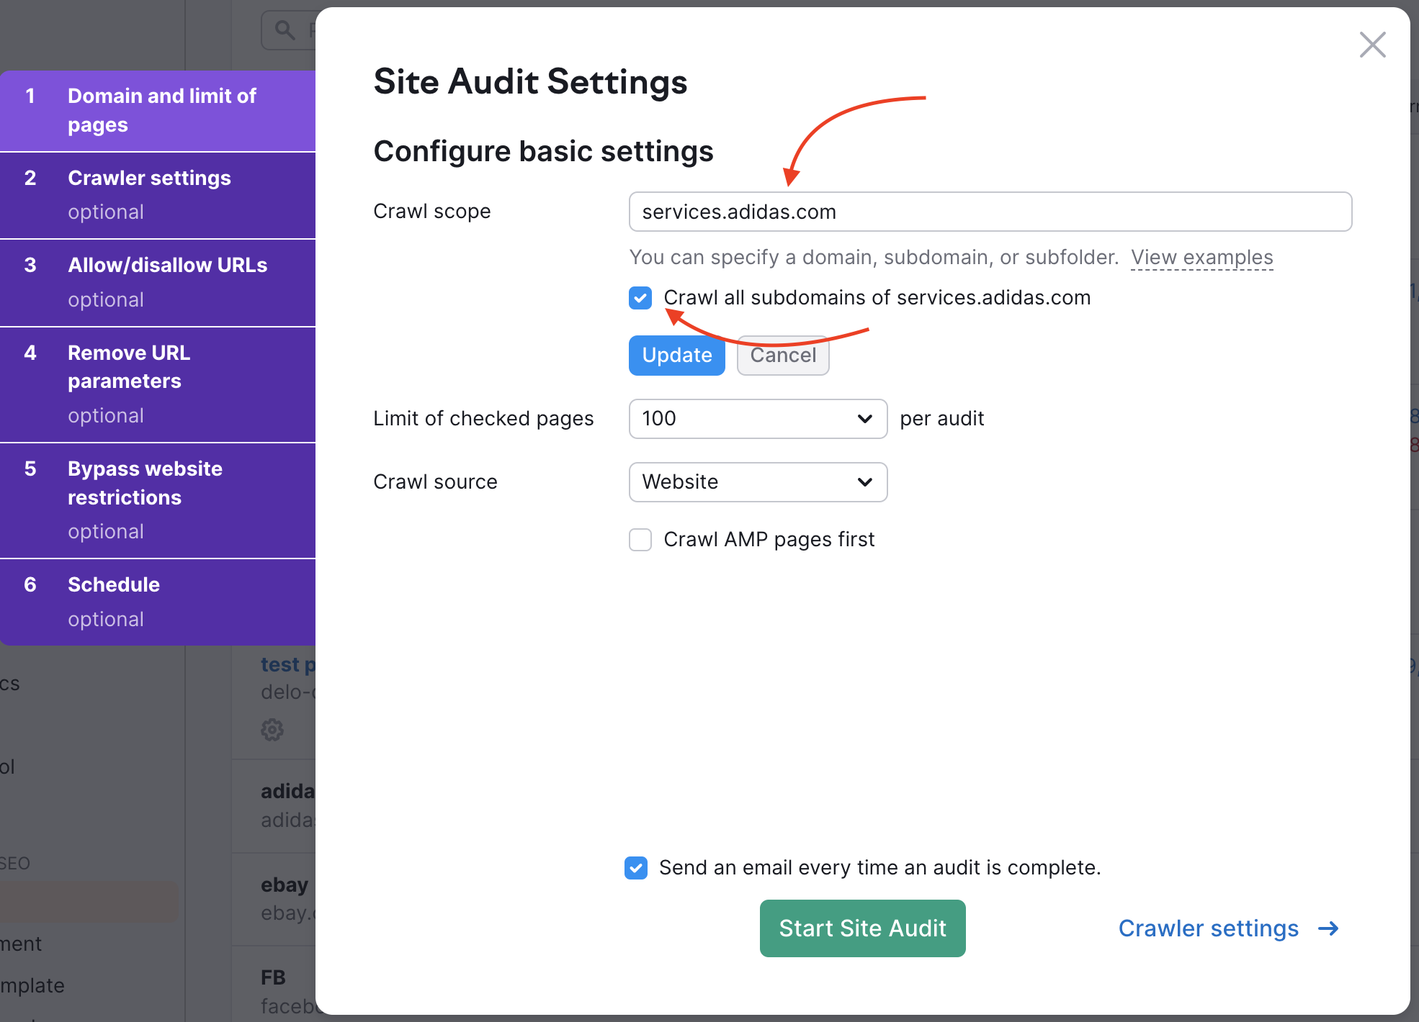Go to step 6 Schedule
The image size is (1419, 1022).
coord(158,602)
